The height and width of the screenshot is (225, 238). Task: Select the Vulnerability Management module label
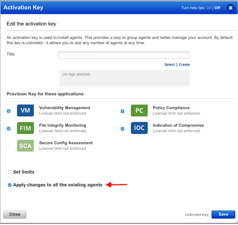(x=64, y=108)
